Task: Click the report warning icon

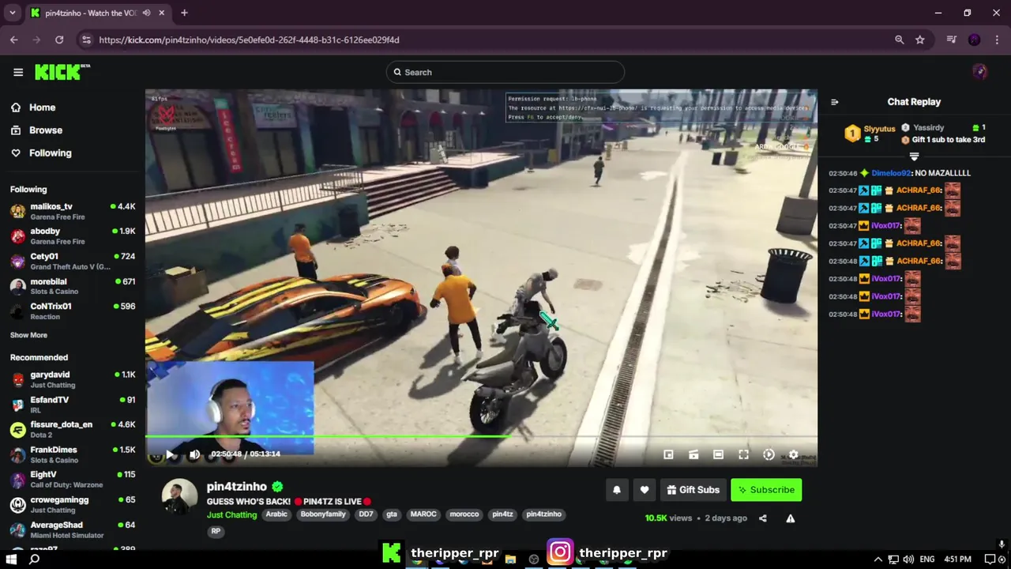Action: pos(790,518)
